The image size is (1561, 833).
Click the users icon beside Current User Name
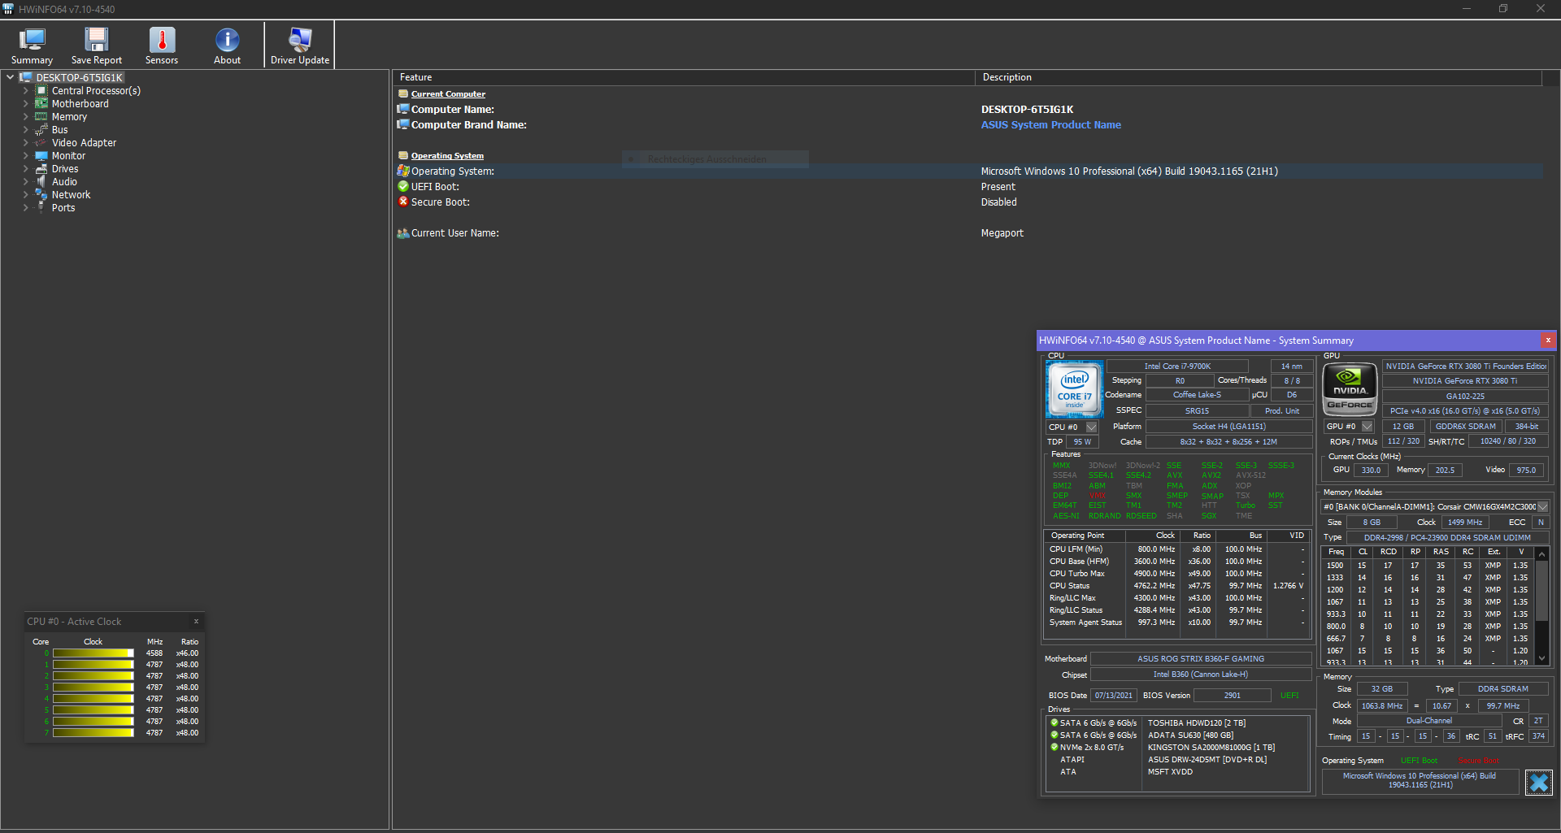402,233
